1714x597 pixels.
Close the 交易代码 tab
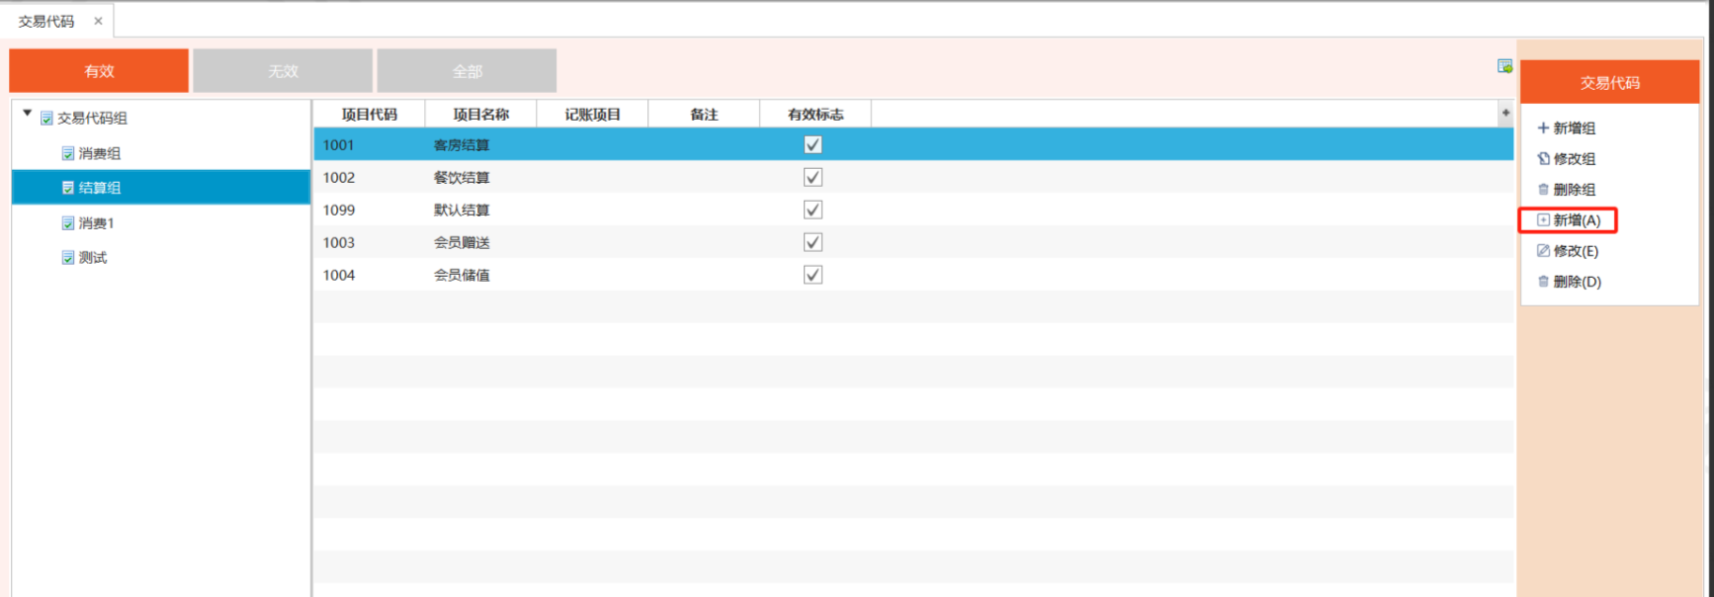(x=98, y=21)
